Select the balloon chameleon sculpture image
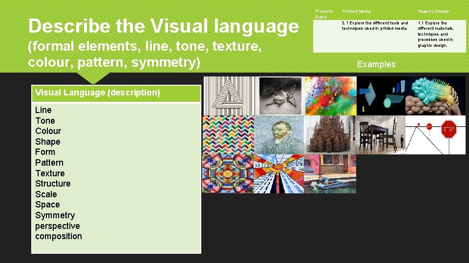Image resolution: width=469 pixels, height=263 pixels. (435, 96)
